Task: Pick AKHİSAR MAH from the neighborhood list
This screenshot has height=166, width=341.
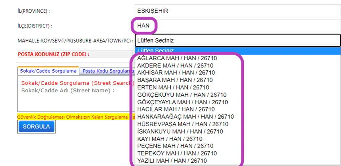Action: 176,73
